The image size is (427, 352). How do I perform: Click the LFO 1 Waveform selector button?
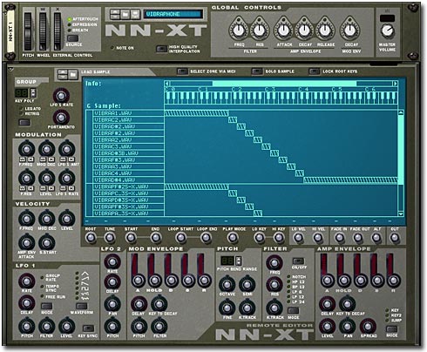82,306
